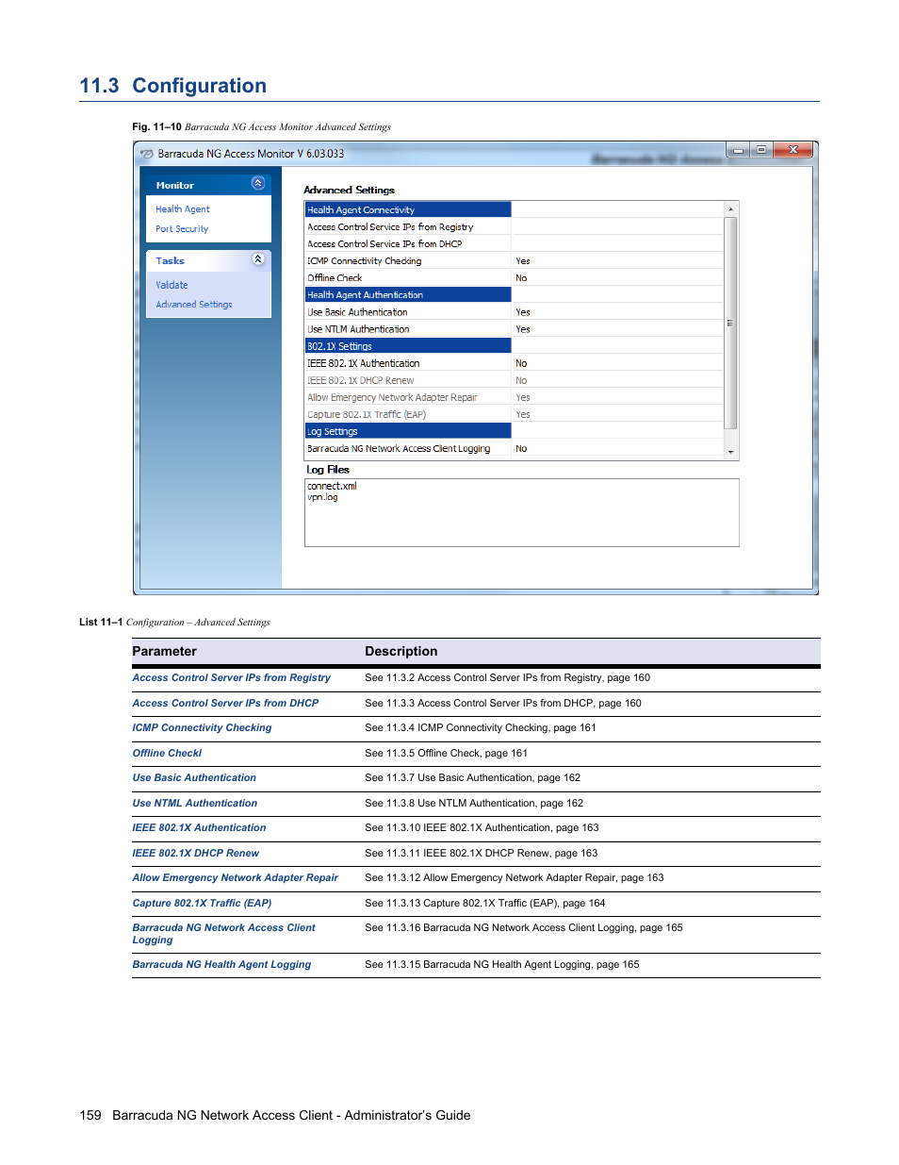The width and height of the screenshot is (899, 1165).
Task: Click the settings list scrollbar thumb
Action: pyautogui.click(x=730, y=323)
